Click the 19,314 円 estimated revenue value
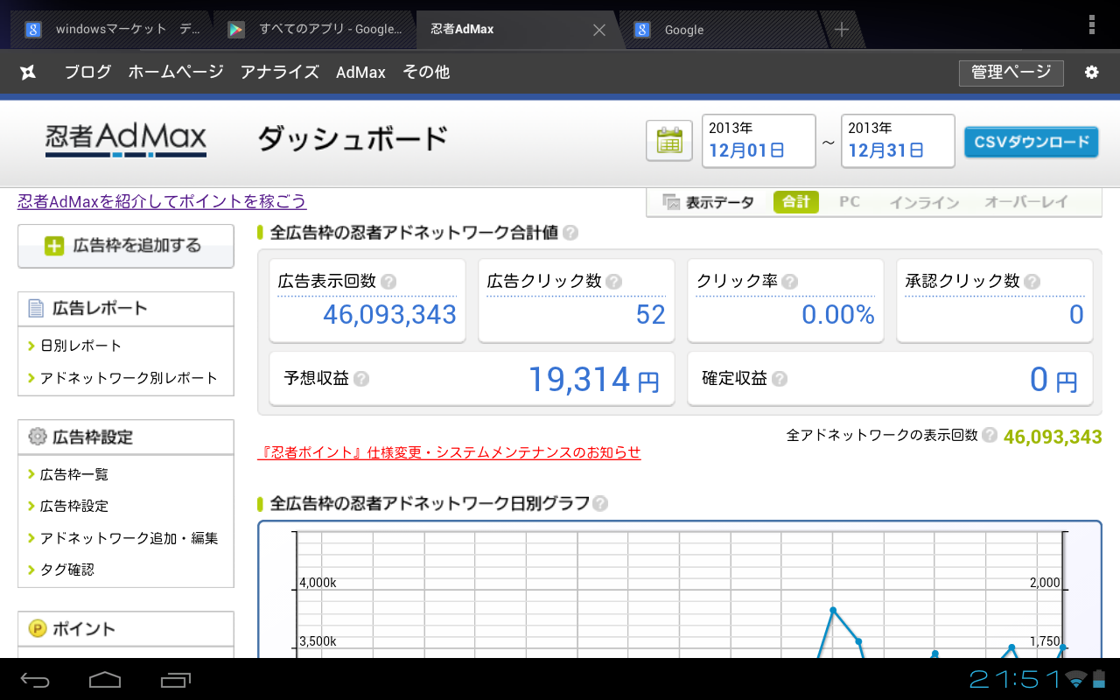 (x=594, y=380)
